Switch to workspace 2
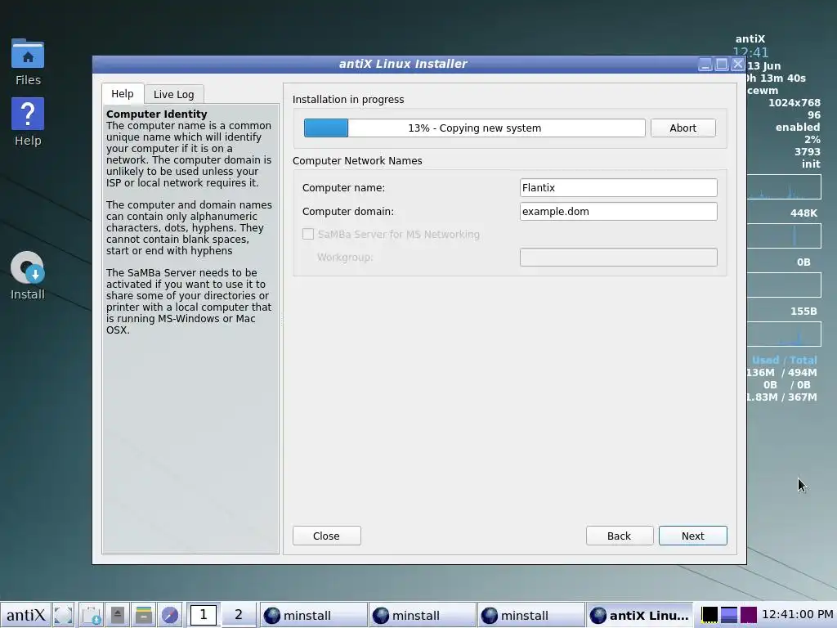Image resolution: width=837 pixels, height=628 pixels. [x=238, y=615]
